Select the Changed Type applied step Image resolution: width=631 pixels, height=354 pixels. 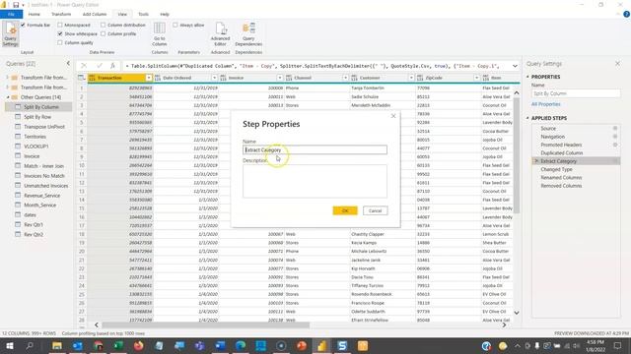[x=556, y=169]
